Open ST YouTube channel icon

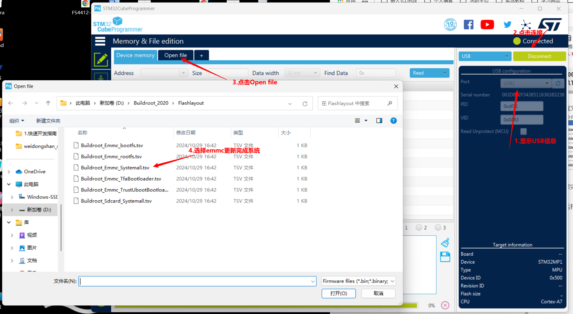click(x=487, y=24)
